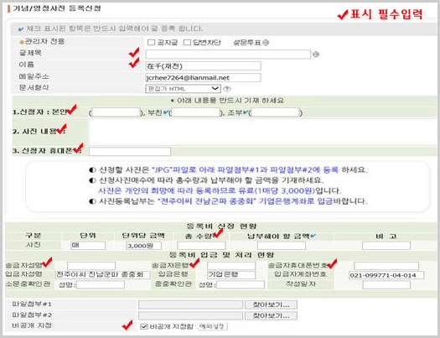Click the 설문투표 survey icon
The image size is (440, 338).
(x=266, y=43)
